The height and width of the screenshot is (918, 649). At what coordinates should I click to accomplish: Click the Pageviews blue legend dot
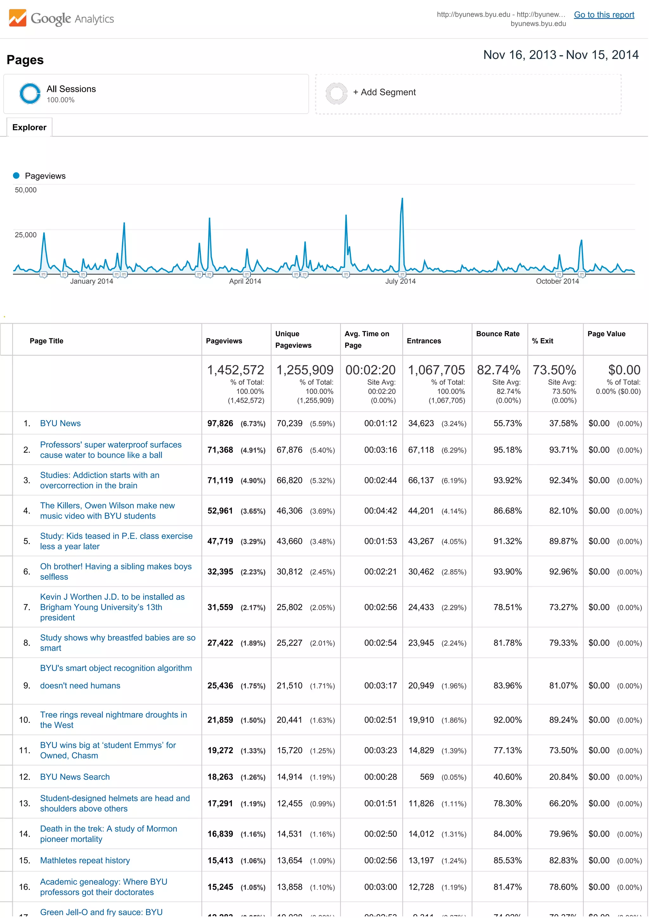point(16,175)
